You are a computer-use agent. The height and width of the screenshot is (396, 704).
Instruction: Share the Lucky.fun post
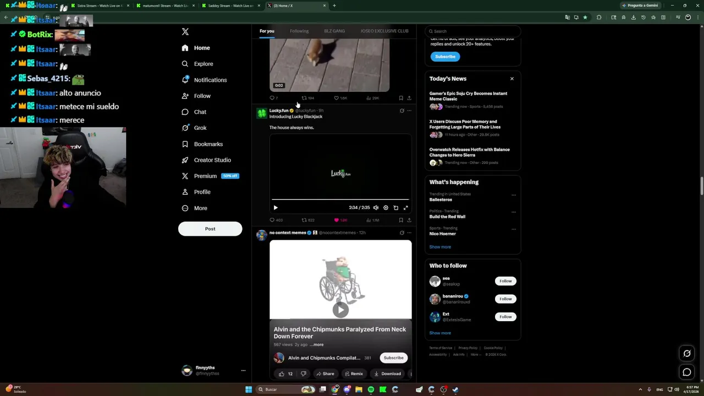pyautogui.click(x=409, y=220)
